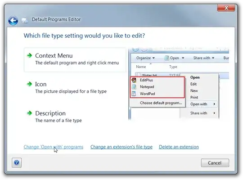Open the toolbar 'Share with' dropdown
This screenshot has height=180, width=243.
204,58
